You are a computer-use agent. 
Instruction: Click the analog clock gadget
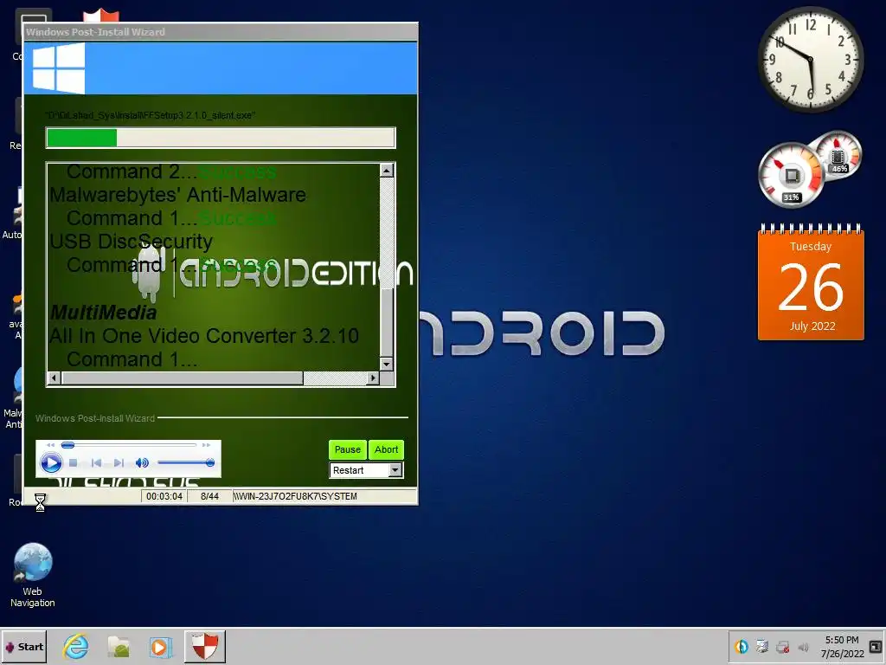[810, 59]
